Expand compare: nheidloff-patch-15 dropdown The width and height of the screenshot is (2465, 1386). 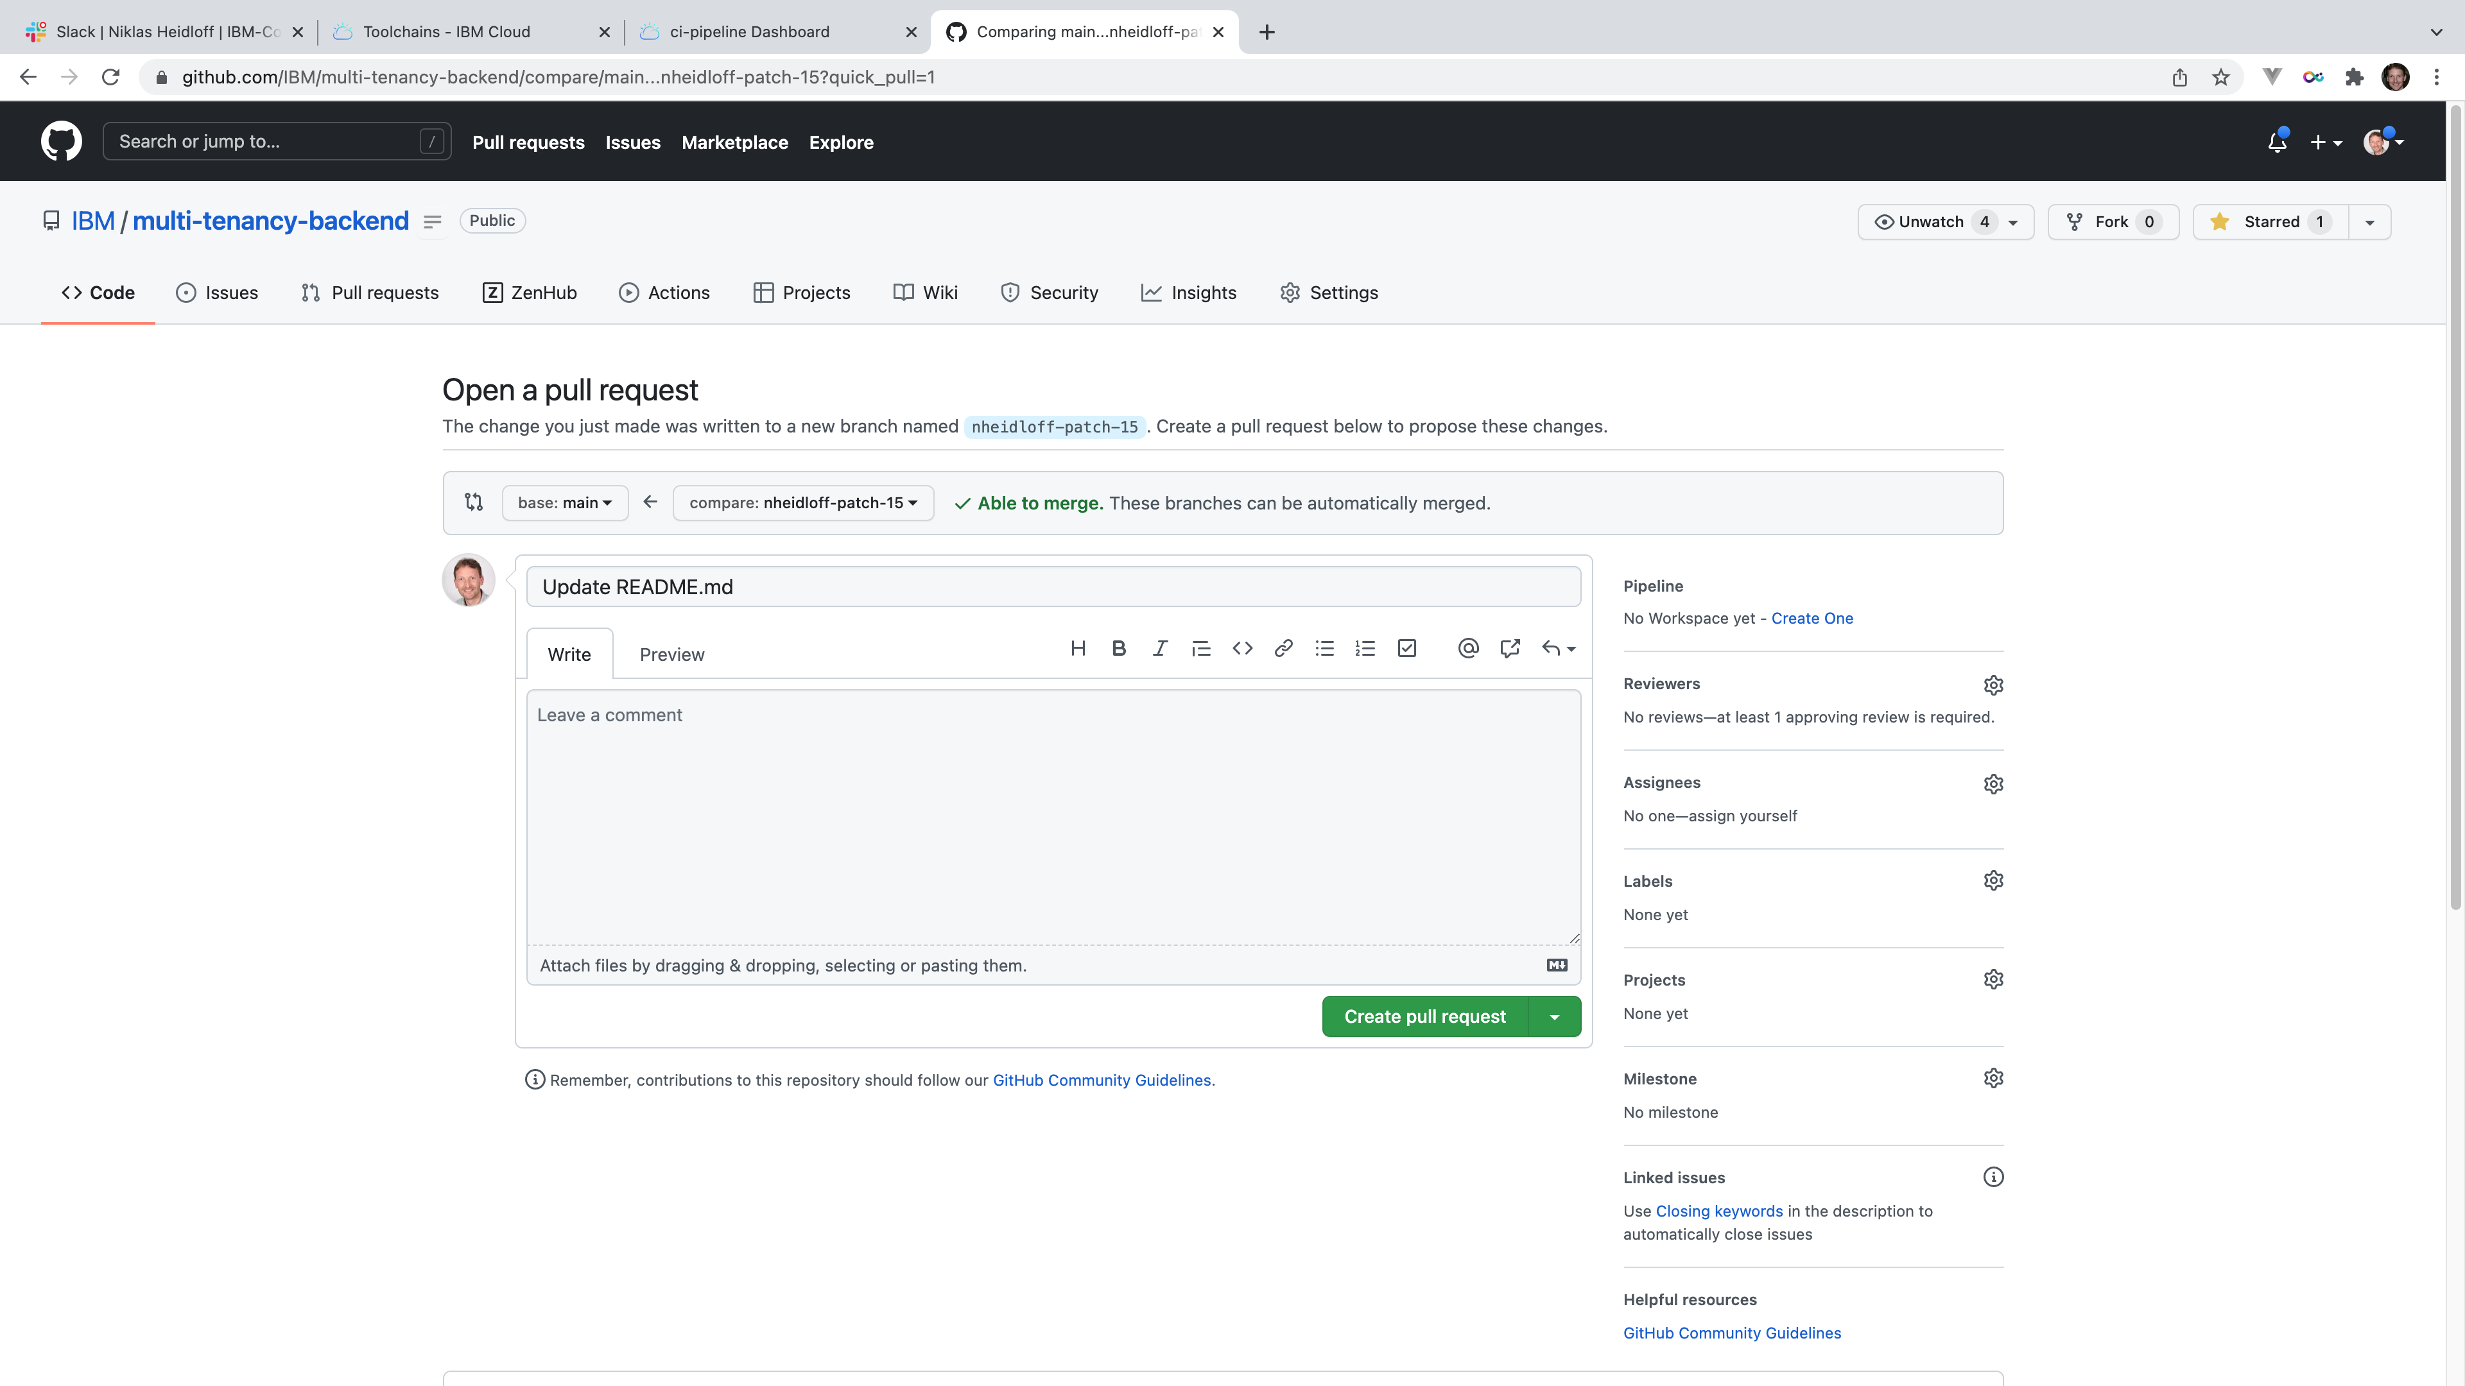coord(803,503)
